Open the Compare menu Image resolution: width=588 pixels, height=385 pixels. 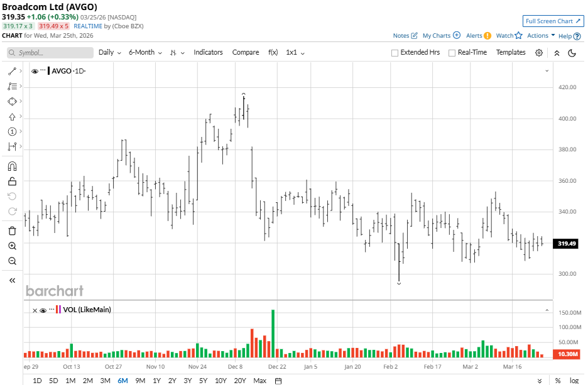click(246, 53)
